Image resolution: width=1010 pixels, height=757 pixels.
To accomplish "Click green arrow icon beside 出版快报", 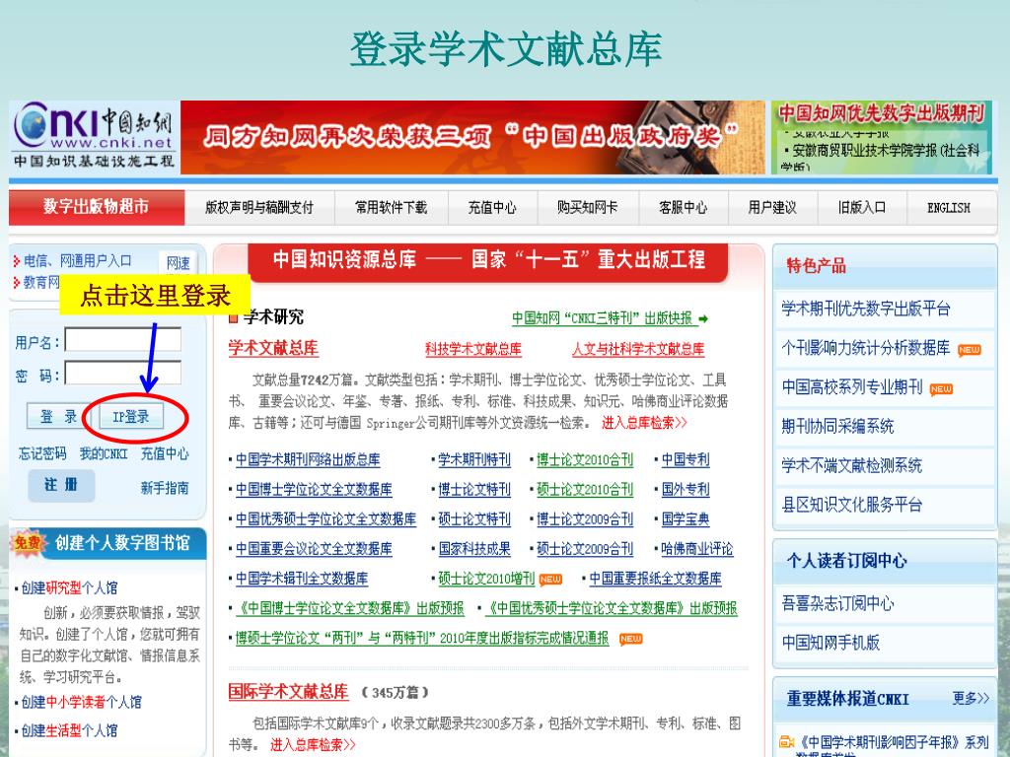I will tap(703, 318).
